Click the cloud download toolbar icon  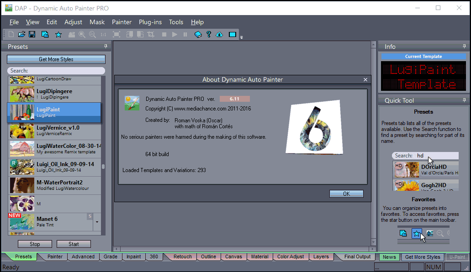[x=219, y=34]
